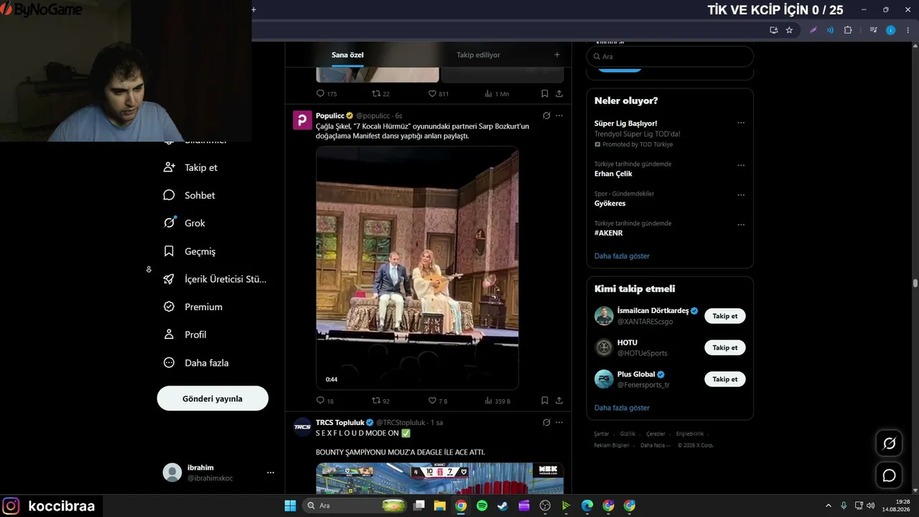Open options for Erhan Çelik trend
919x517 pixels.
click(x=741, y=165)
